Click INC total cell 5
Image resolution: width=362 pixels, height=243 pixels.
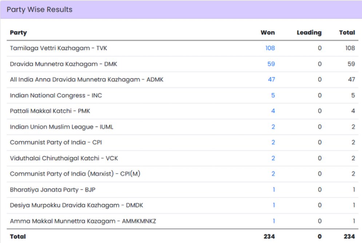tap(353, 95)
